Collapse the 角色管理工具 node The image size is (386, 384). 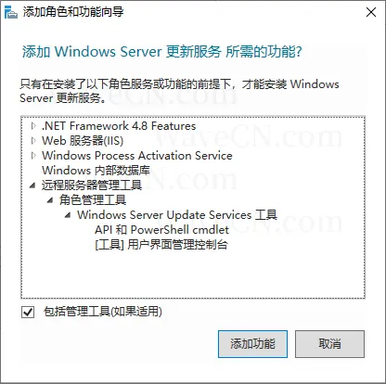[50, 200]
